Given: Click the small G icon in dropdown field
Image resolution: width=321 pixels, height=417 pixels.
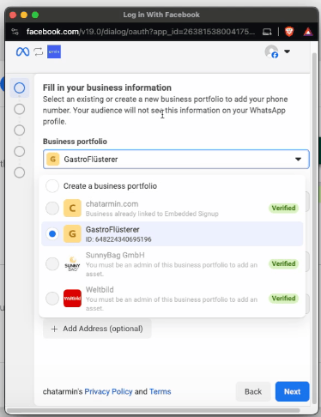Looking at the screenshot, I should coord(53,159).
